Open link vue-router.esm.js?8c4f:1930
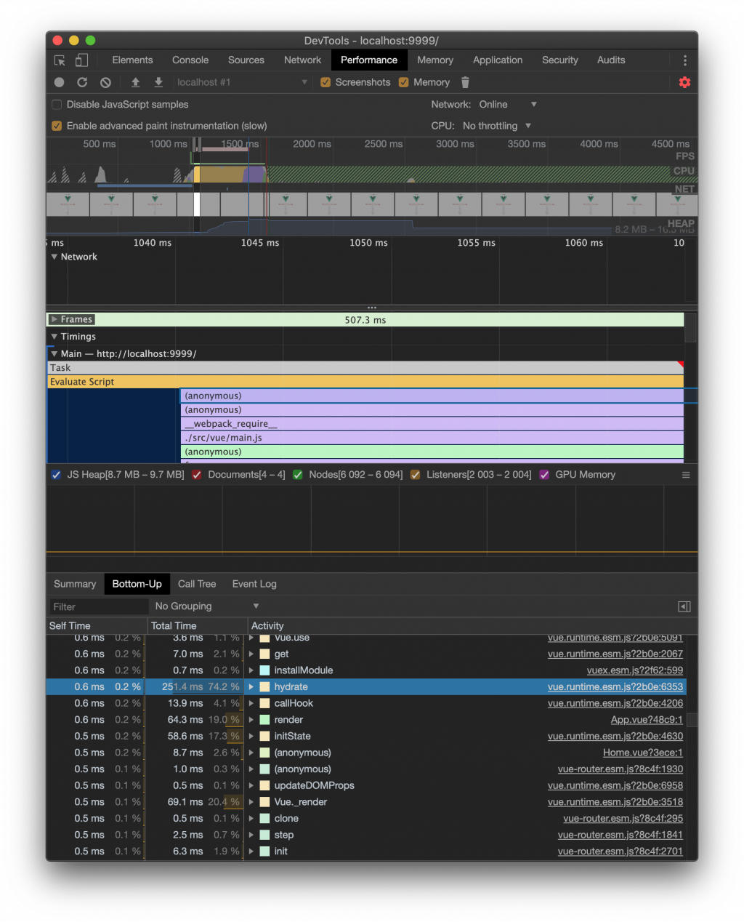744x922 pixels. point(620,769)
